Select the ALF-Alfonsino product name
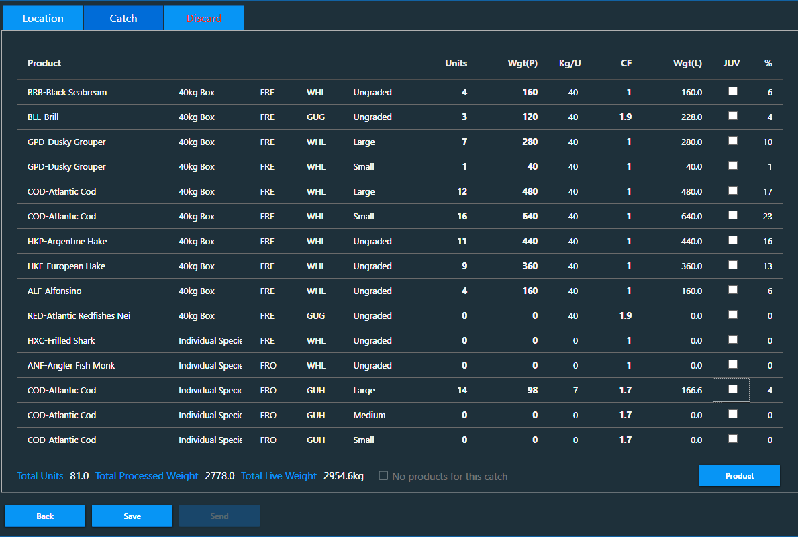798x537 pixels. tap(54, 291)
